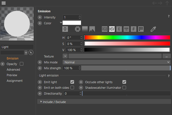Pick a color with the eyedropper
This screenshot has height=115, width=172.
[153, 29]
